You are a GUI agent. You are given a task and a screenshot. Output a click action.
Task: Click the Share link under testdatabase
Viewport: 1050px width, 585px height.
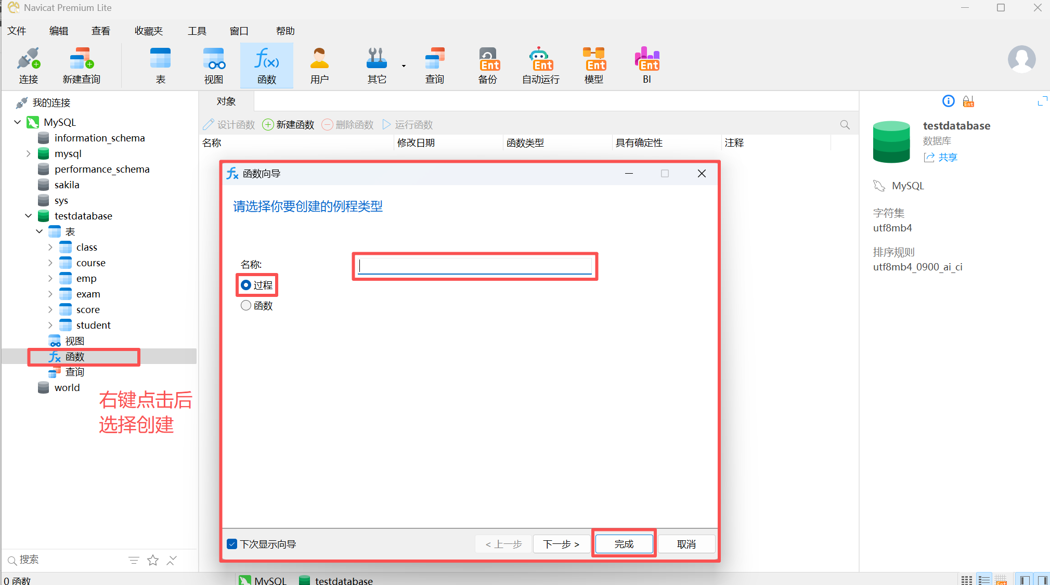click(x=947, y=158)
